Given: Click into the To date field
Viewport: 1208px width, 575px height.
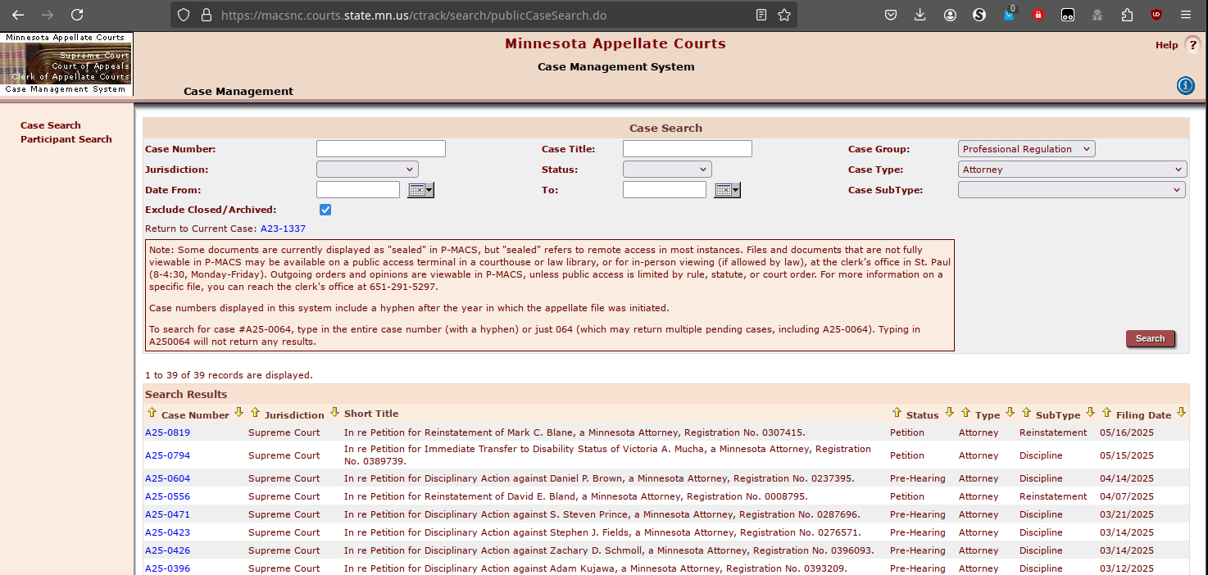Looking at the screenshot, I should [x=665, y=190].
